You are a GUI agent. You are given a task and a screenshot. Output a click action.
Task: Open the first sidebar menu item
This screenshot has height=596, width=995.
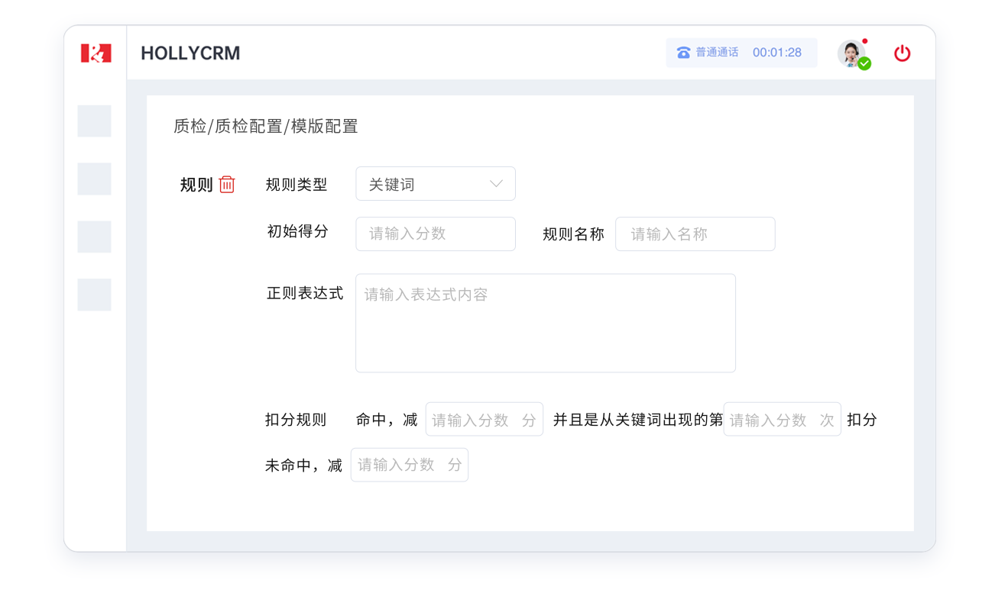coord(94,121)
